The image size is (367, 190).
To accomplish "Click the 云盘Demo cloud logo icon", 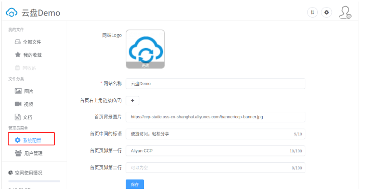I will [x=12, y=13].
